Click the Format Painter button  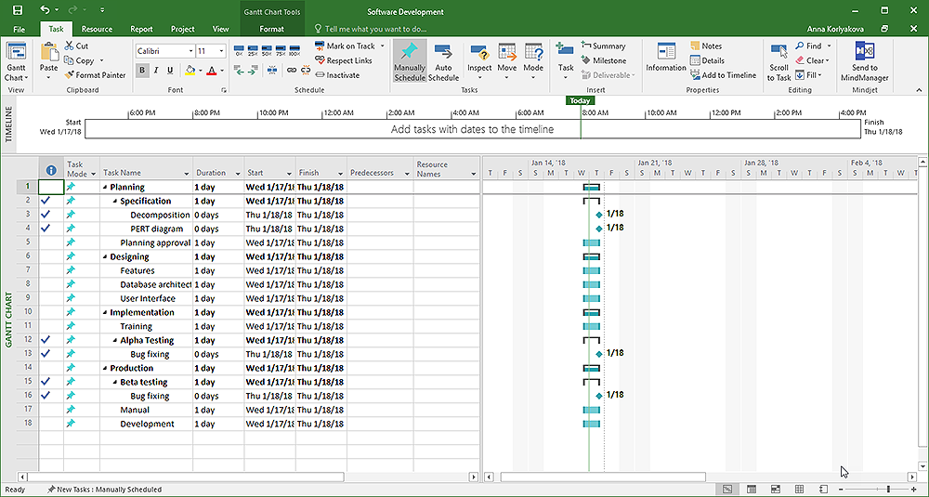[95, 75]
